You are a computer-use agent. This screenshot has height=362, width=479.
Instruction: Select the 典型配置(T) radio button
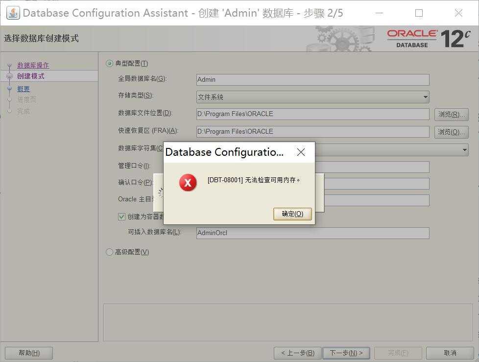pyautogui.click(x=109, y=64)
